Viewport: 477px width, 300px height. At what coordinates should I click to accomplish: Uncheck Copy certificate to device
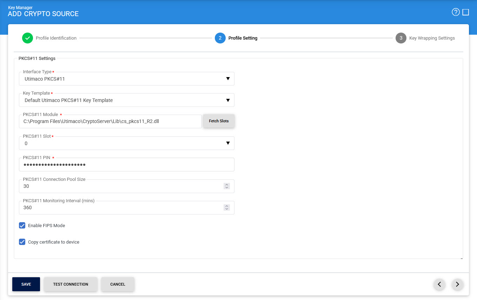click(x=22, y=242)
